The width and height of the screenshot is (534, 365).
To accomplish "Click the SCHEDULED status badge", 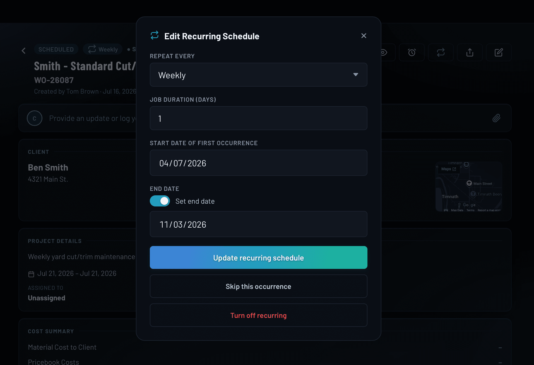I will pyautogui.click(x=56, y=49).
